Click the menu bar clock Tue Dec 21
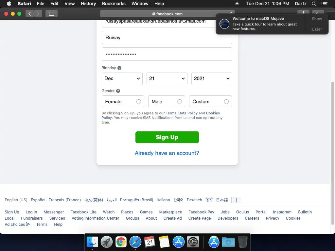The image size is (335, 251). click(x=268, y=4)
